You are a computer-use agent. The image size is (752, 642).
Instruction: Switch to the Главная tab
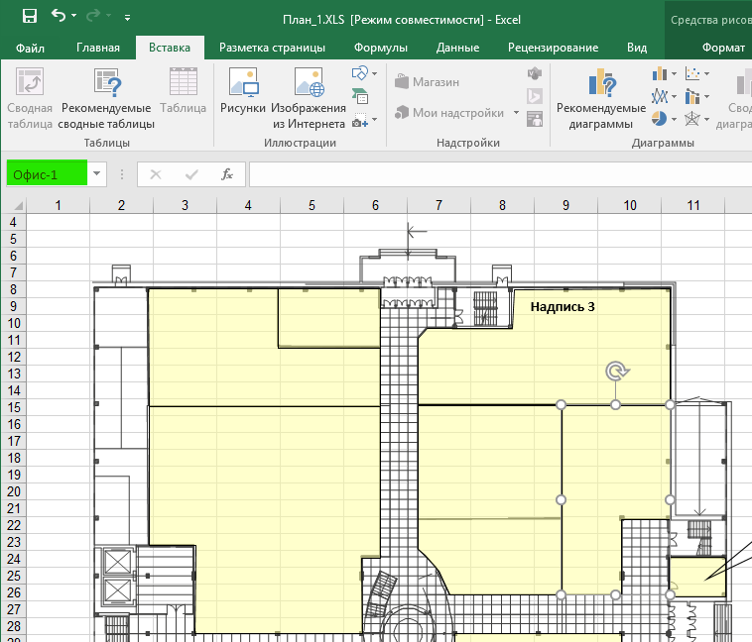(x=97, y=48)
